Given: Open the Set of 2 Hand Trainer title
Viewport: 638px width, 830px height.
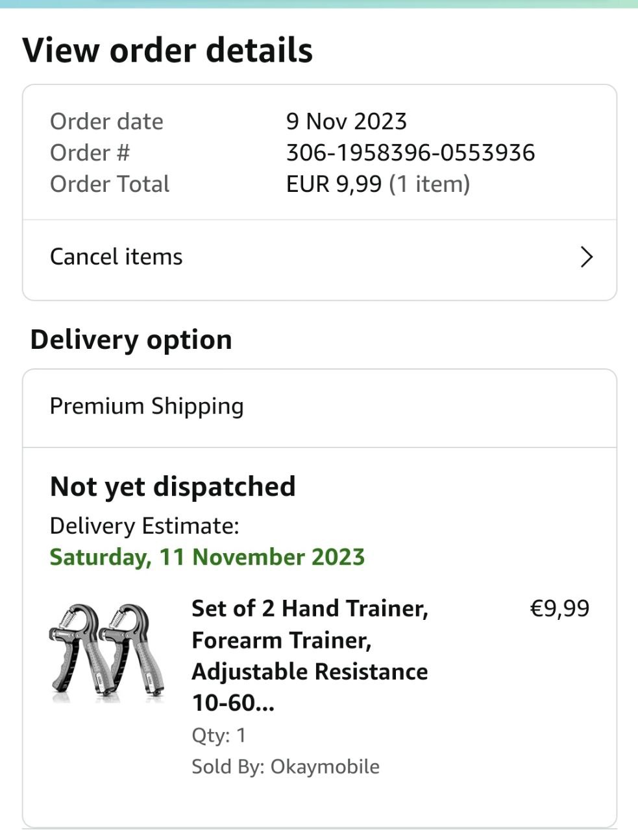Looking at the screenshot, I should (310, 655).
